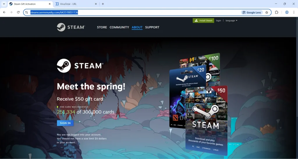Screen dimensions: 298x159
Task: Click '251,334 of 300,000 cards' counter
Action: pos(86,112)
